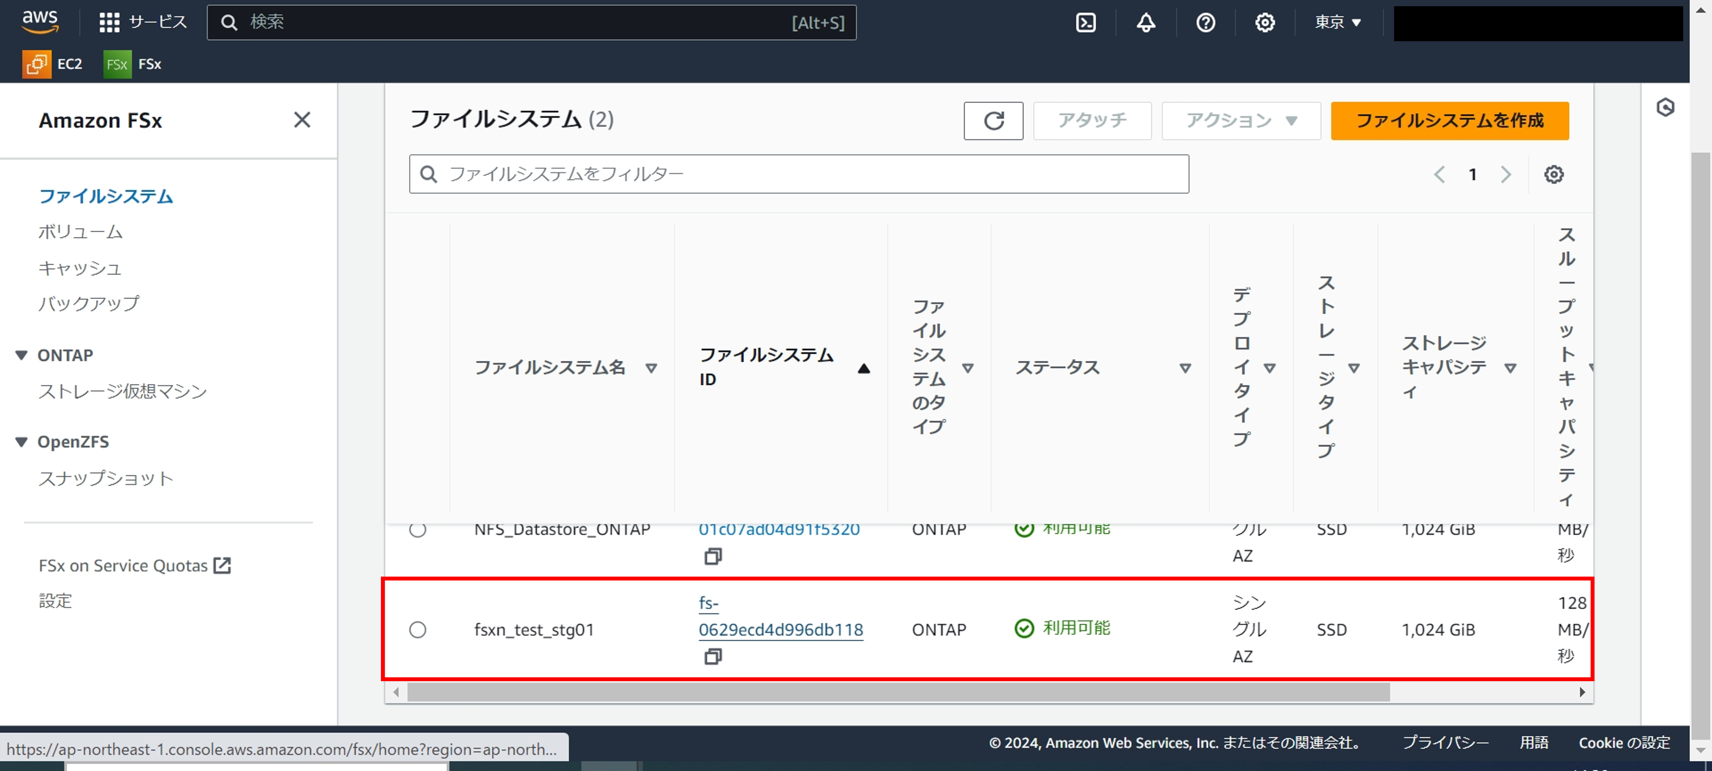
Task: Copy file system ID fs-0629ecd4d996db118
Action: coord(712,656)
